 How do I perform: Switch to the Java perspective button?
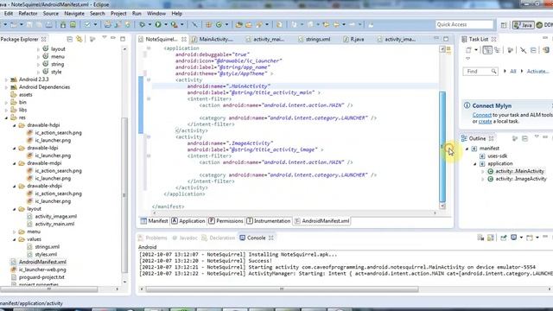tap(523, 25)
